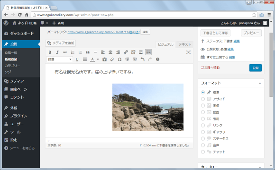Select the 動画 post format
This screenshot has width=275, height=170.
tap(203, 112)
